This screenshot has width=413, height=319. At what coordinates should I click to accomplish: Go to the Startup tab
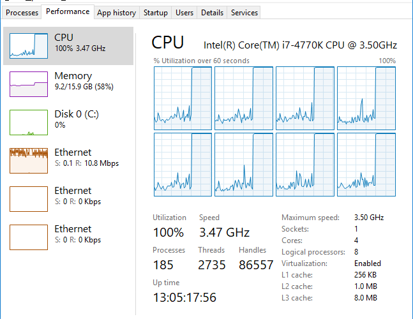tap(156, 12)
